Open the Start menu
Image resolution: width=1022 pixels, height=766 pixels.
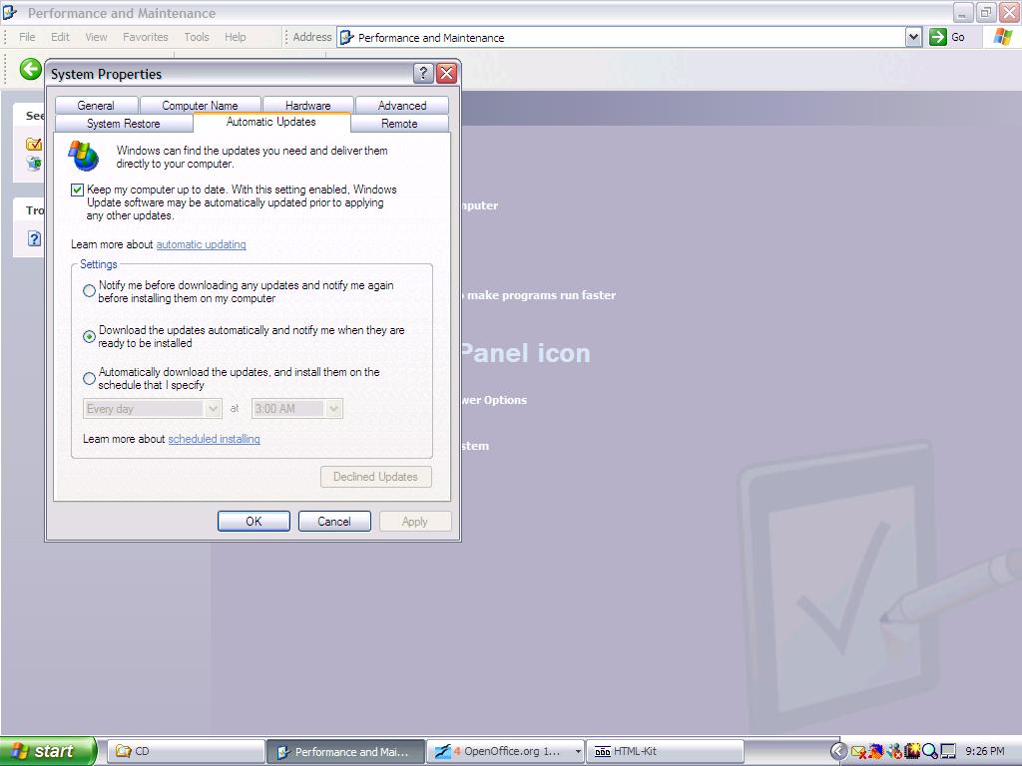tap(48, 751)
